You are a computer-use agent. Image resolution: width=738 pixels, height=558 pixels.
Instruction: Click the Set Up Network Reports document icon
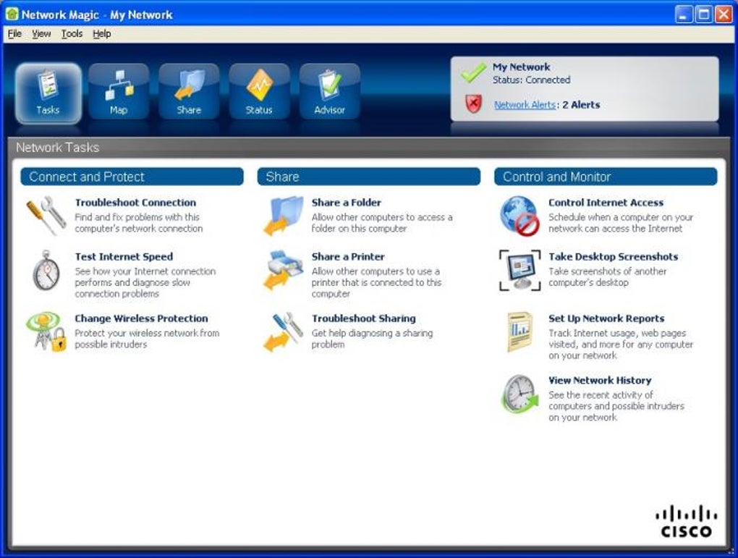click(x=519, y=332)
